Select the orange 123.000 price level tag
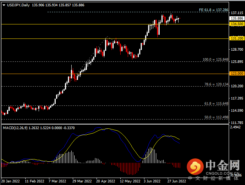The height and width of the screenshot is (185, 245). tap(237, 74)
